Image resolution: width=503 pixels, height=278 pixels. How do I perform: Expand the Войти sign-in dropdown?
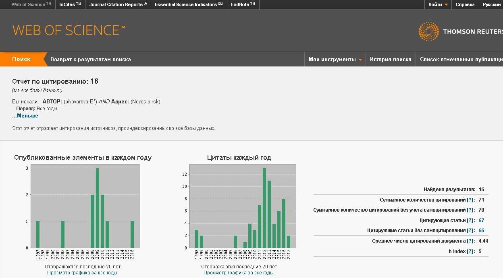(x=438, y=4)
